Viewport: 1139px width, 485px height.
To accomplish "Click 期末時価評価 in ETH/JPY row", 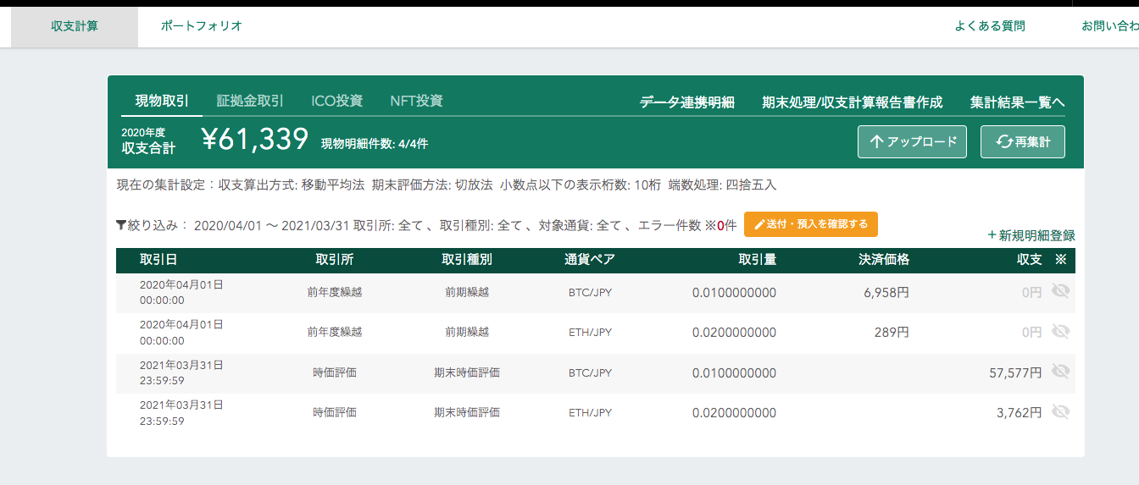I will 467,413.
